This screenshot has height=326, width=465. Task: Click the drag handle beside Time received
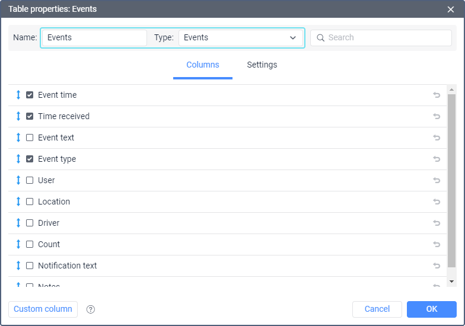pos(18,116)
